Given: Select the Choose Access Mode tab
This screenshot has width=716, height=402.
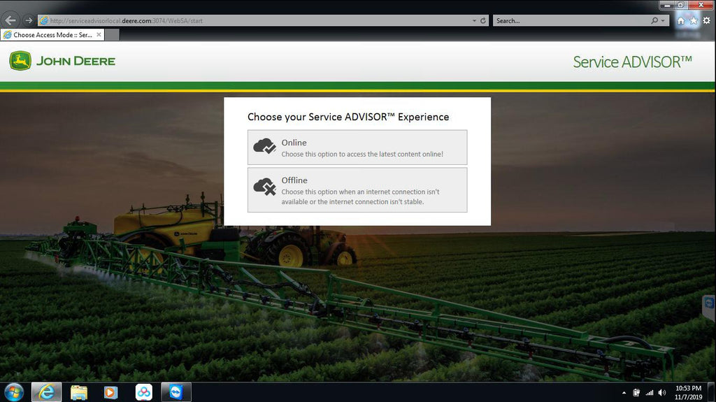Looking at the screenshot, I should click(49, 34).
